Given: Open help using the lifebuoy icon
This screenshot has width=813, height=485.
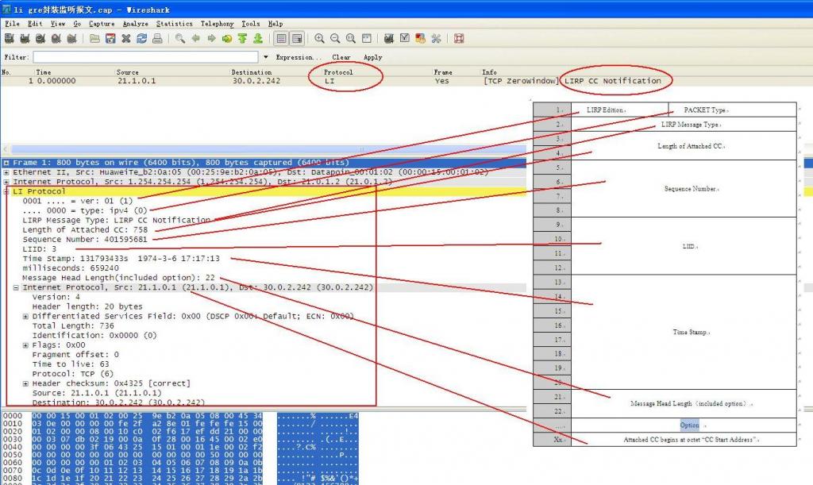Looking at the screenshot, I should 459,38.
